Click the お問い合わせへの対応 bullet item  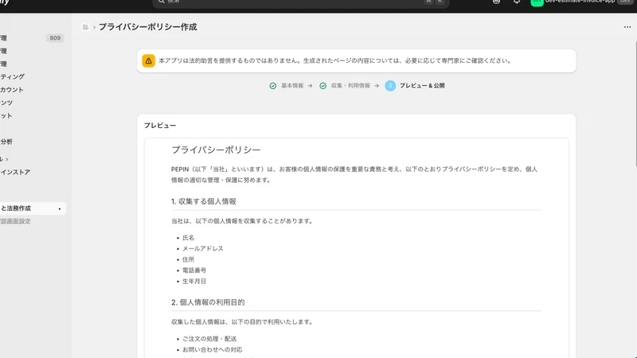click(212, 349)
